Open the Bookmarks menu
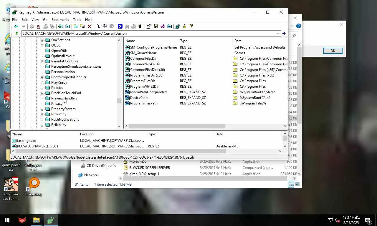 coord(60,20)
